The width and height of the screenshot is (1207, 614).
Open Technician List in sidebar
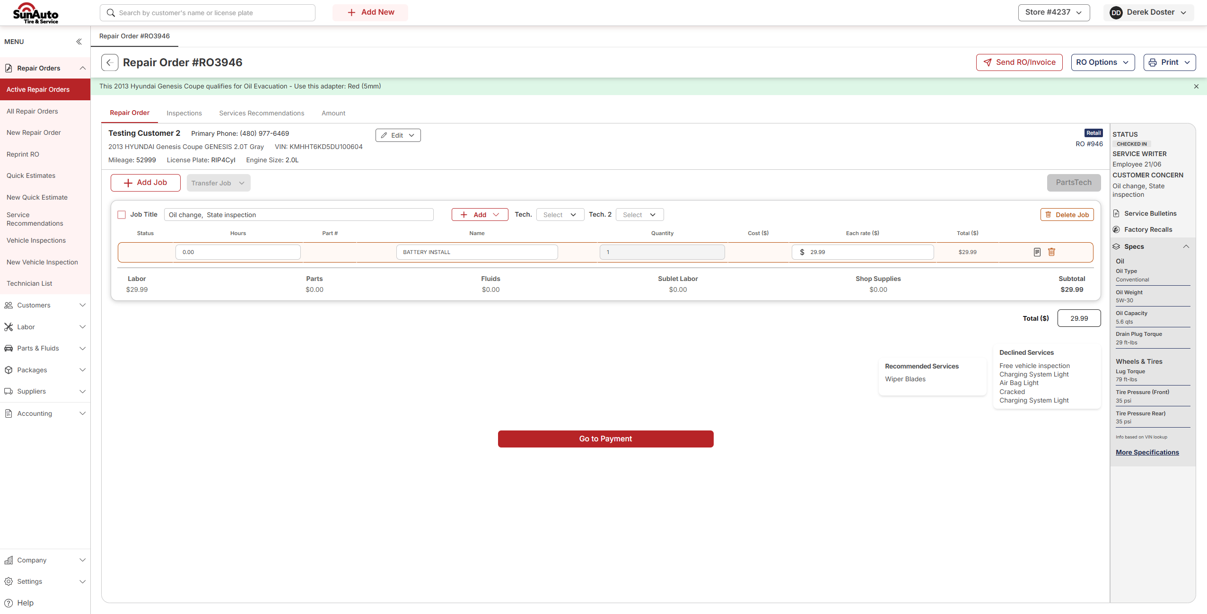click(29, 283)
